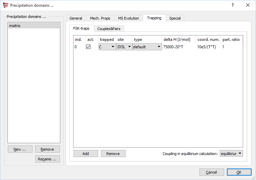Click the OK button
Image resolution: width=256 pixels, height=180 pixels.
tap(239, 172)
